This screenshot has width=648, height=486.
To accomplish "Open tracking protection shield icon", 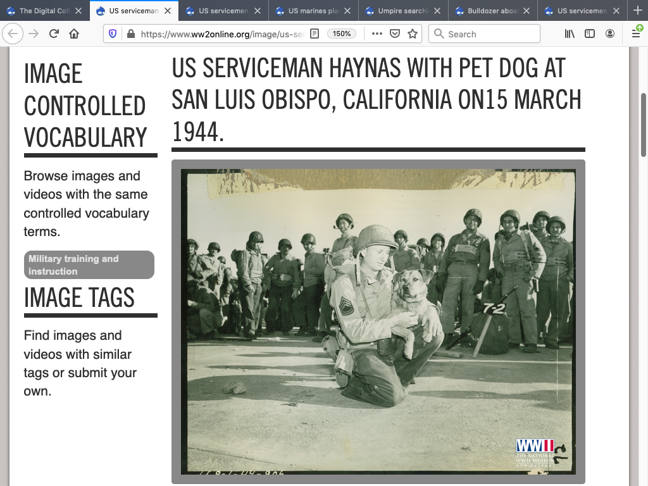I will point(113,34).
